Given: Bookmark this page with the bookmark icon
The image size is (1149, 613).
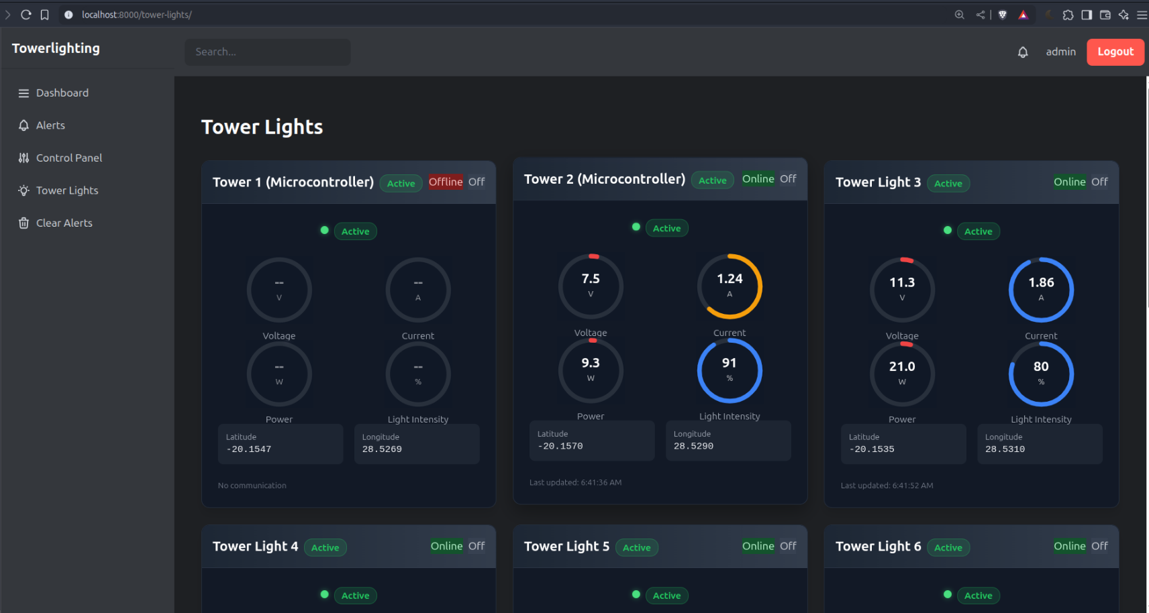Looking at the screenshot, I should [x=45, y=15].
